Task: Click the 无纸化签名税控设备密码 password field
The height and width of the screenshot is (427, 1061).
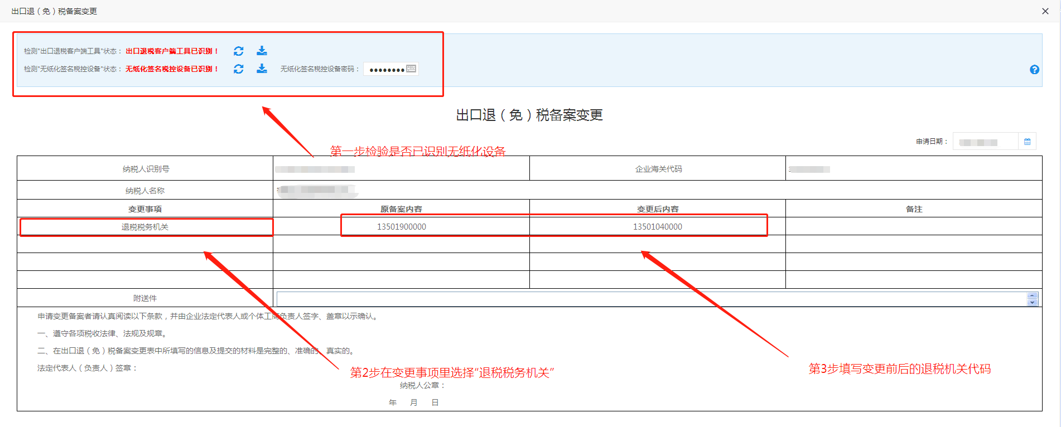Action: coord(385,69)
